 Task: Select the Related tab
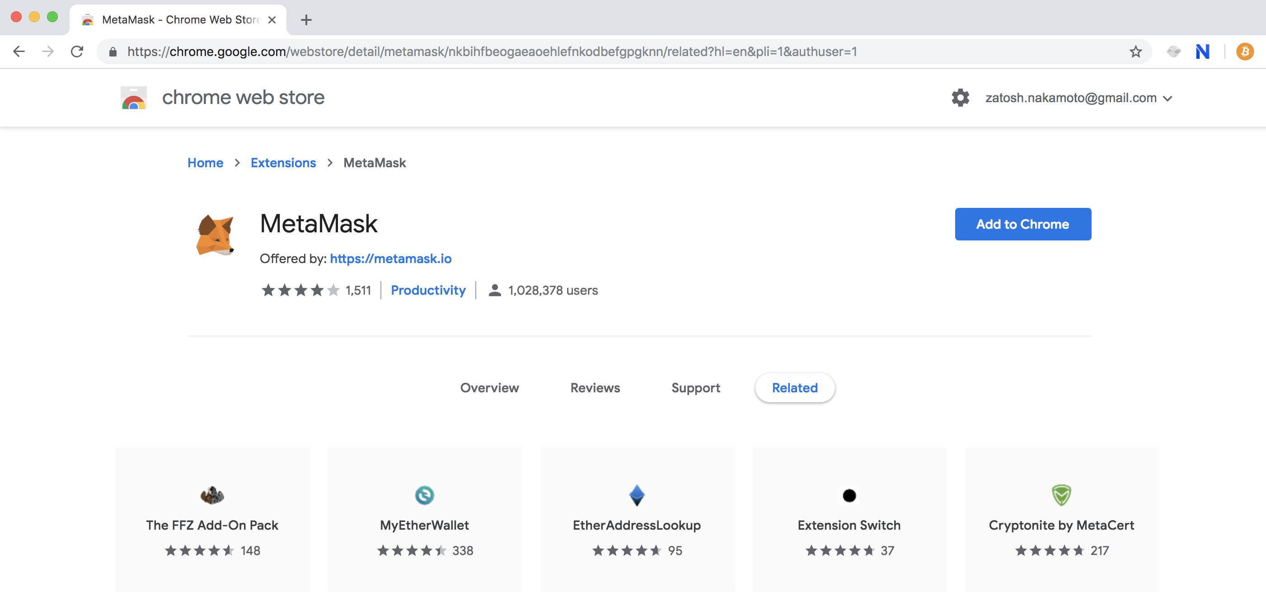pyautogui.click(x=795, y=388)
